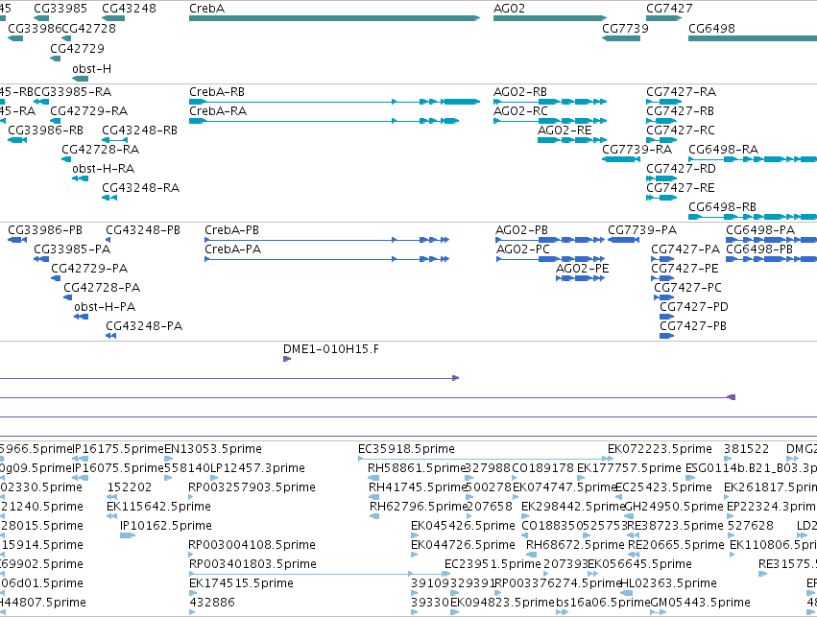This screenshot has height=617, width=817.
Task: Select the CG33986-PB protein
Action: [17, 240]
